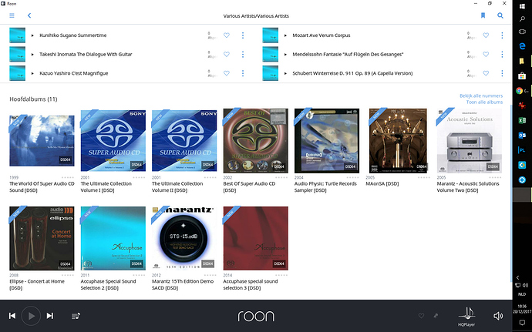
Task: Play Schubert Winterreise D. 911 track
Action: 286,73
